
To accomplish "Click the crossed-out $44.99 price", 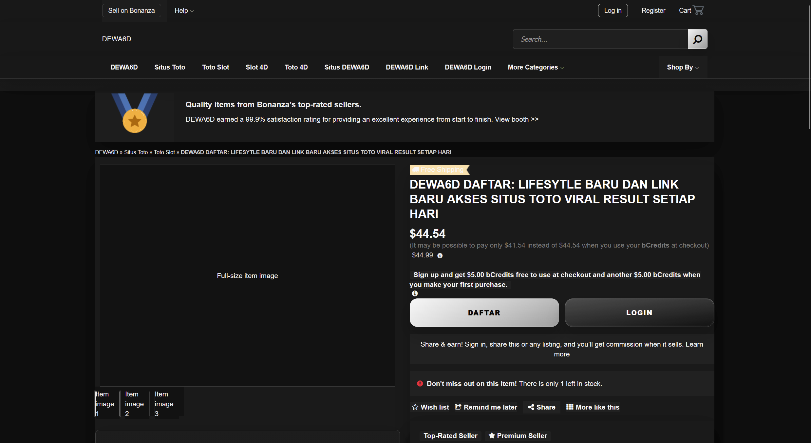I will pos(422,255).
